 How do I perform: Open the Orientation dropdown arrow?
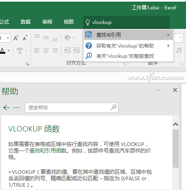73,38
